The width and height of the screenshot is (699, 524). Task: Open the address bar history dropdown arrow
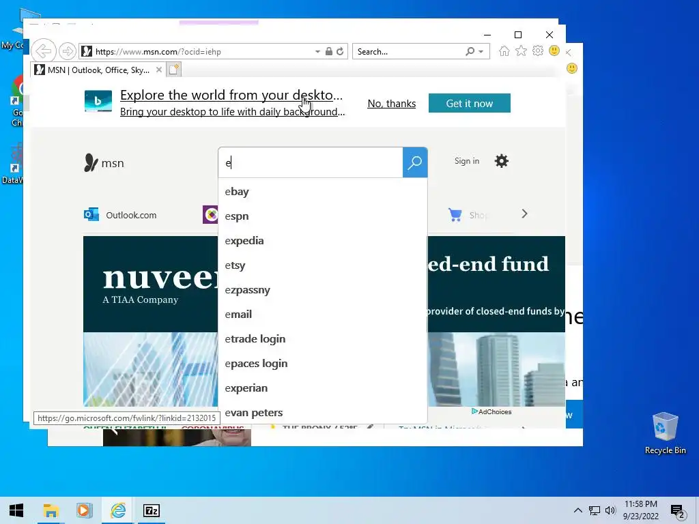pyautogui.click(x=317, y=52)
